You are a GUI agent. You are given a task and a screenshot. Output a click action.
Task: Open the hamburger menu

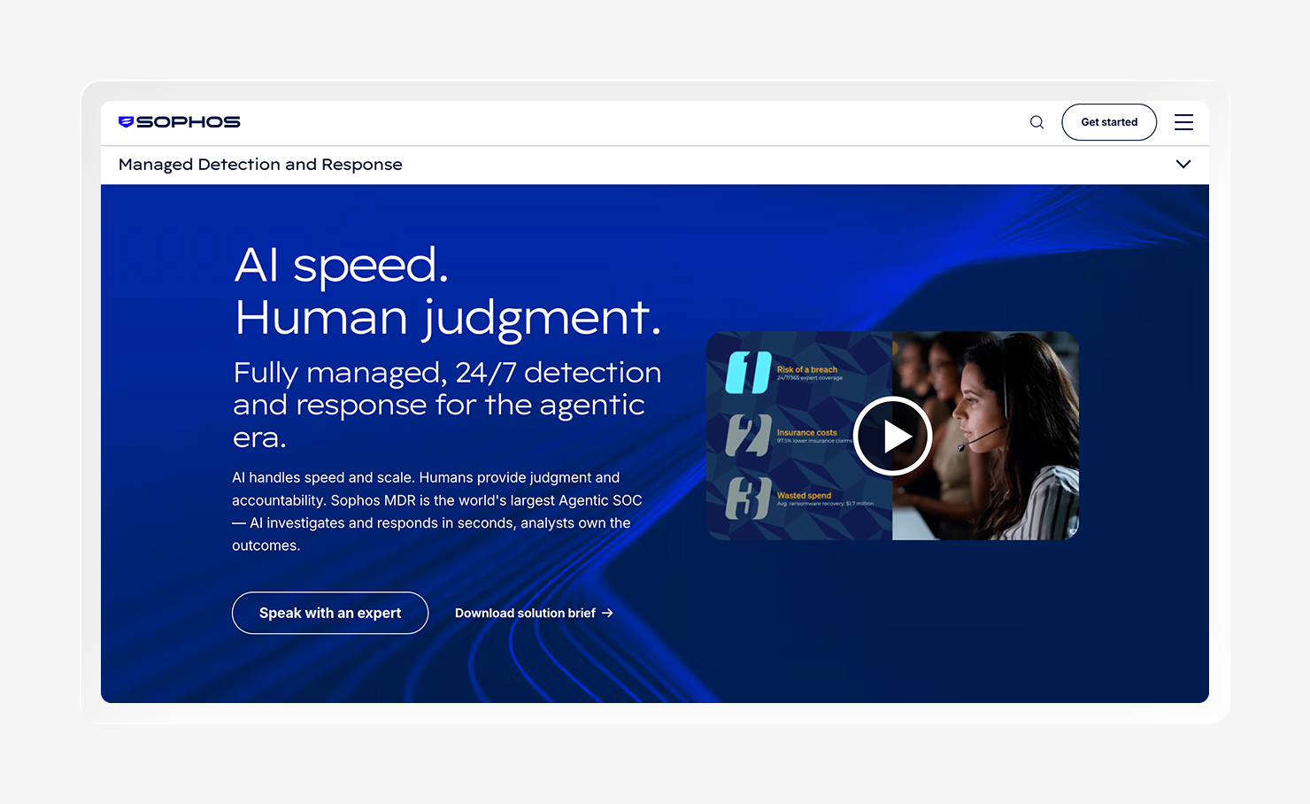coord(1183,122)
